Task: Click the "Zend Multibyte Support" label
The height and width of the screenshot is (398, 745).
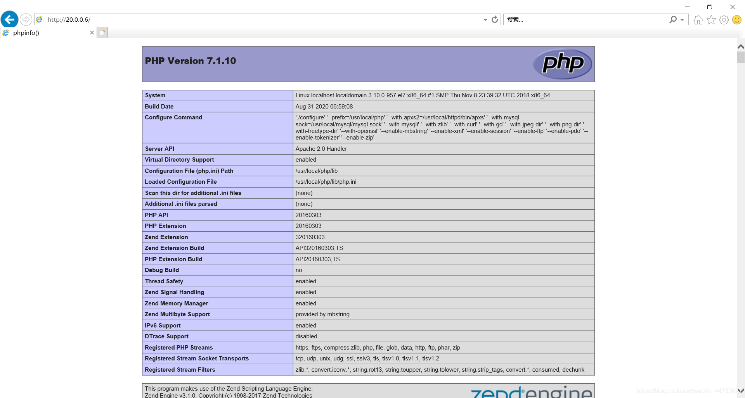Action: (177, 314)
